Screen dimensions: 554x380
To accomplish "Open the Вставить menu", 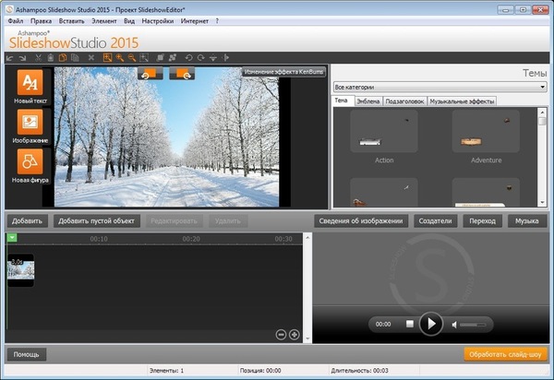I will tap(72, 21).
